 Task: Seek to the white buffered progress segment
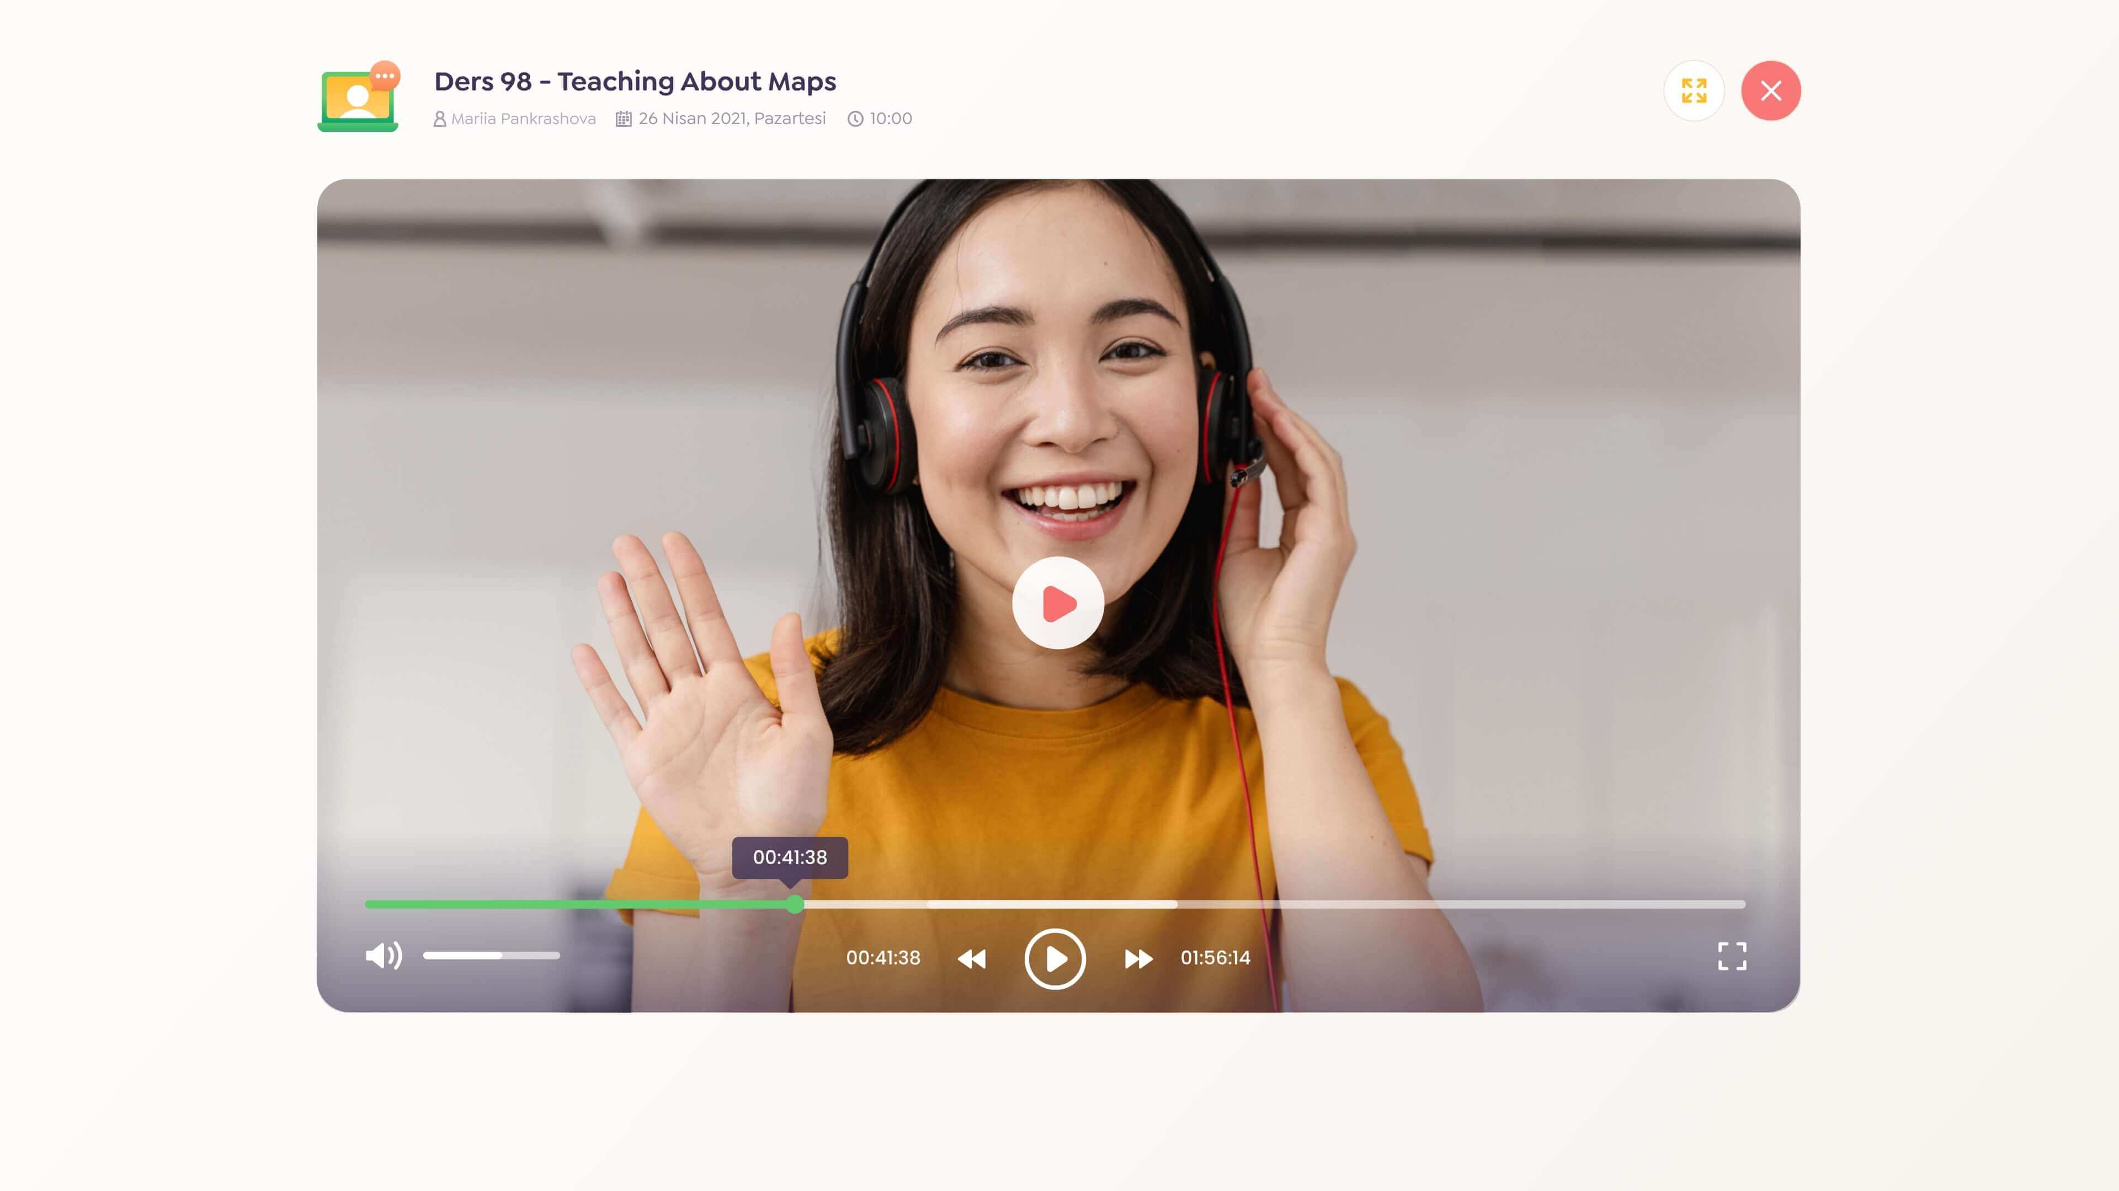click(1053, 904)
